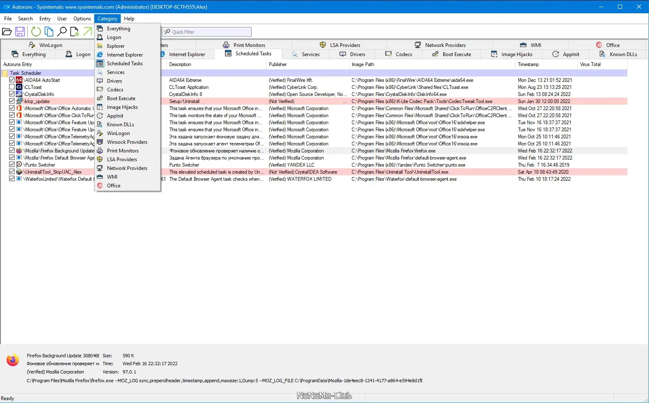
Task: Click the '(Verified) WATERFOX LIMITED' publisher cell
Action: [x=300, y=179]
